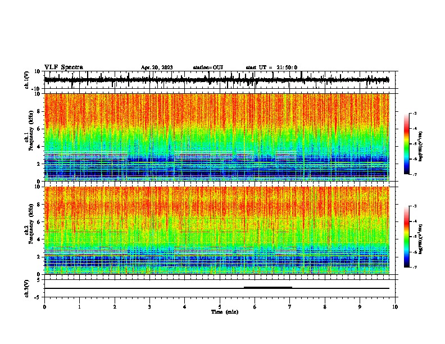Click the time axis tick label "3"
The width and height of the screenshot is (445, 344).
[149, 307]
